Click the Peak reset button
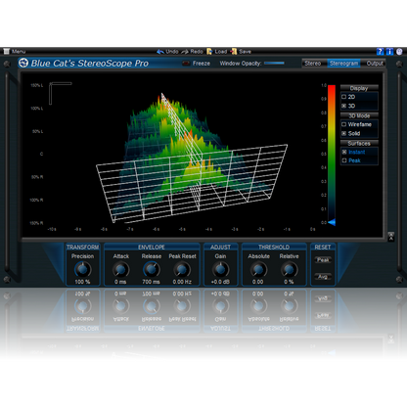 pyautogui.click(x=323, y=260)
